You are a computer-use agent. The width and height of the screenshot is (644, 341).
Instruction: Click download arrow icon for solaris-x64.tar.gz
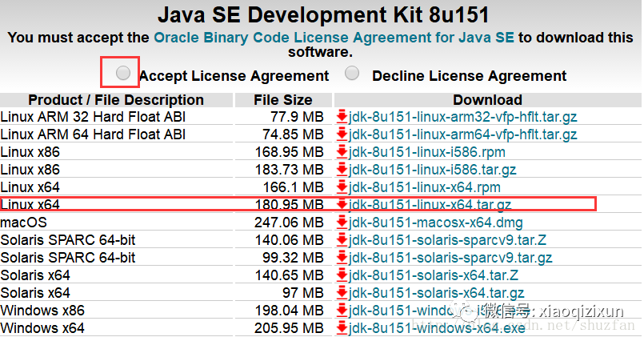tap(342, 293)
